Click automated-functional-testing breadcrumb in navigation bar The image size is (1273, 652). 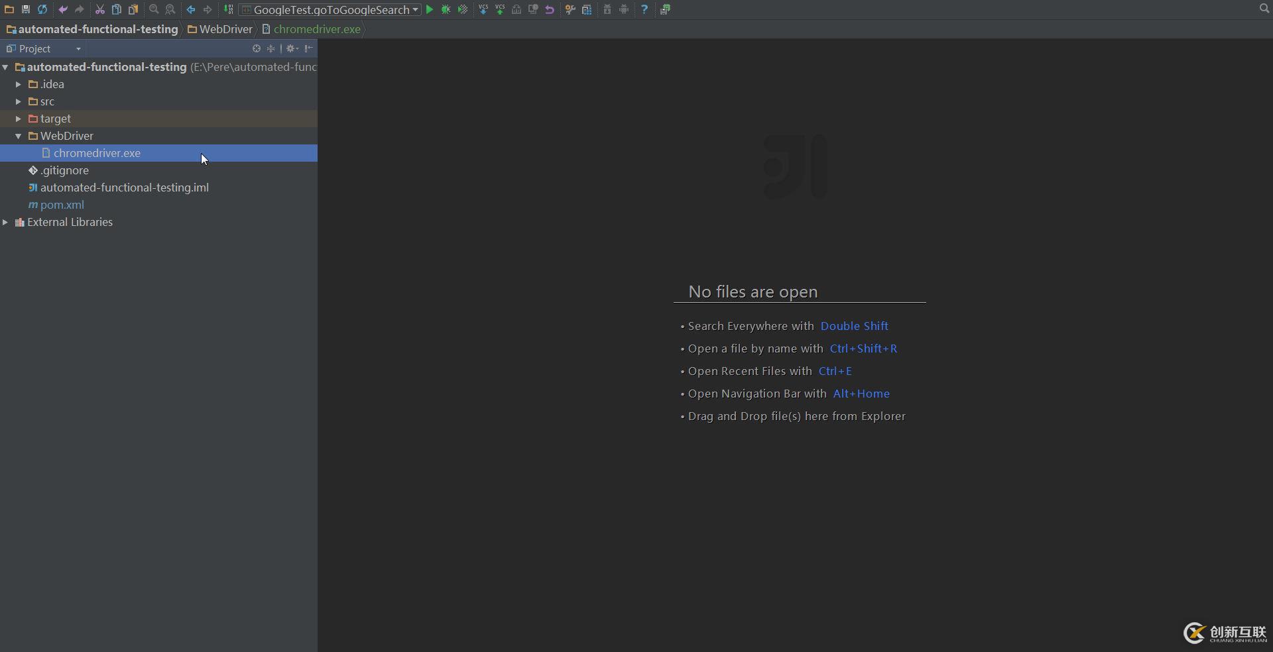pos(93,29)
